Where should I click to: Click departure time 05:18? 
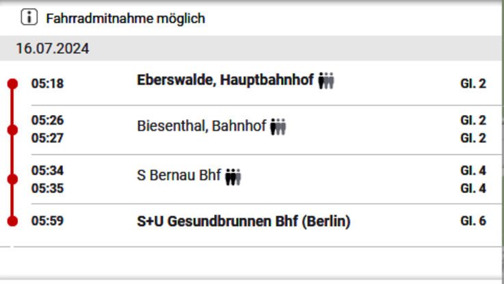point(47,83)
